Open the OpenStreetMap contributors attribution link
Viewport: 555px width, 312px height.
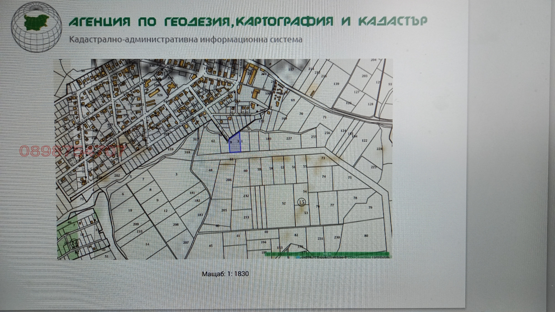click(x=368, y=257)
